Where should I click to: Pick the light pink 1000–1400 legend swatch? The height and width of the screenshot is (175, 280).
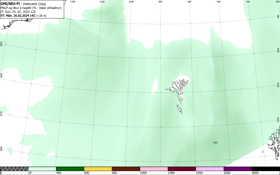(154, 169)
